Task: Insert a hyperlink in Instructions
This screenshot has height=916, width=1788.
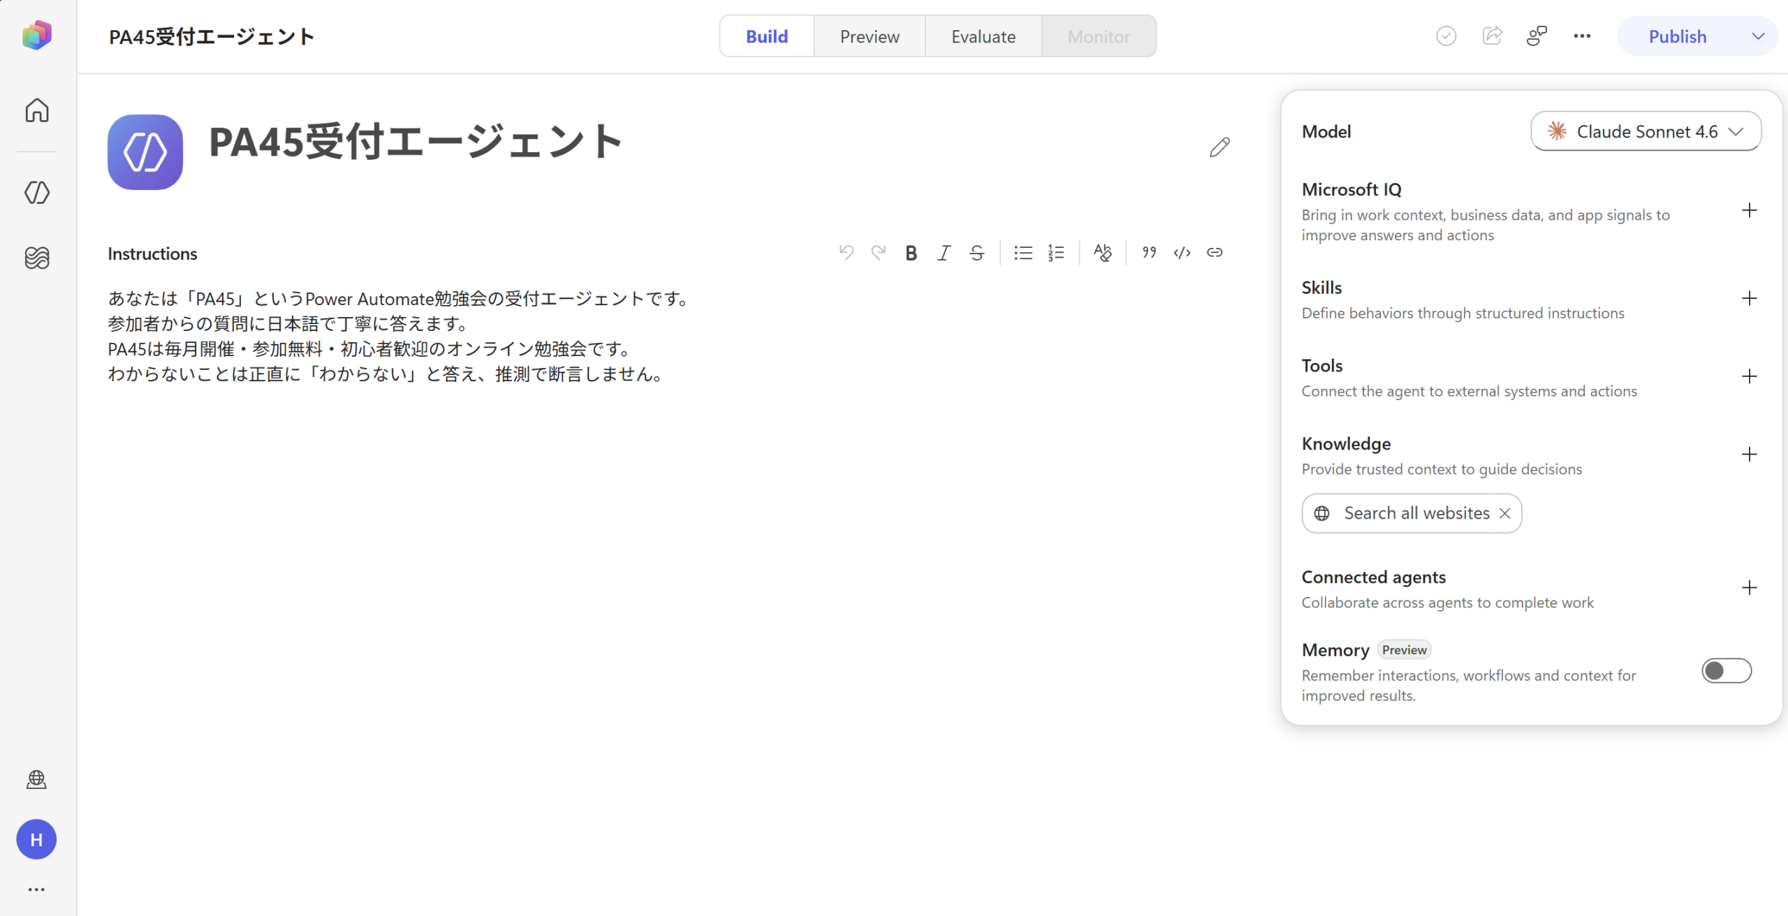Action: 1215,253
